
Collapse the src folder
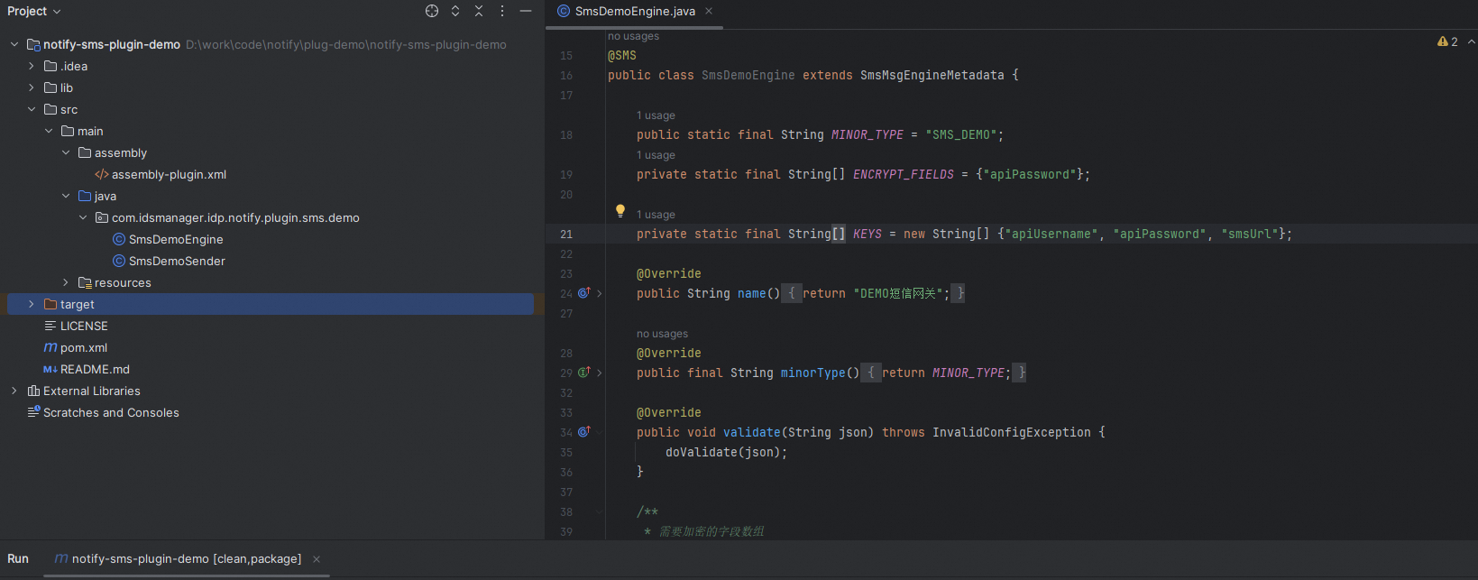pyautogui.click(x=32, y=109)
